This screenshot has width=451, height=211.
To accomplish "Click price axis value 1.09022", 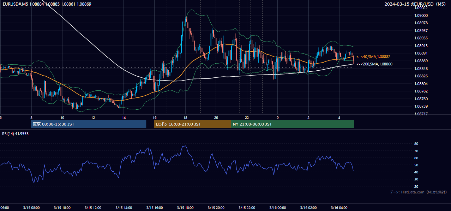I will [x=421, y=8].
